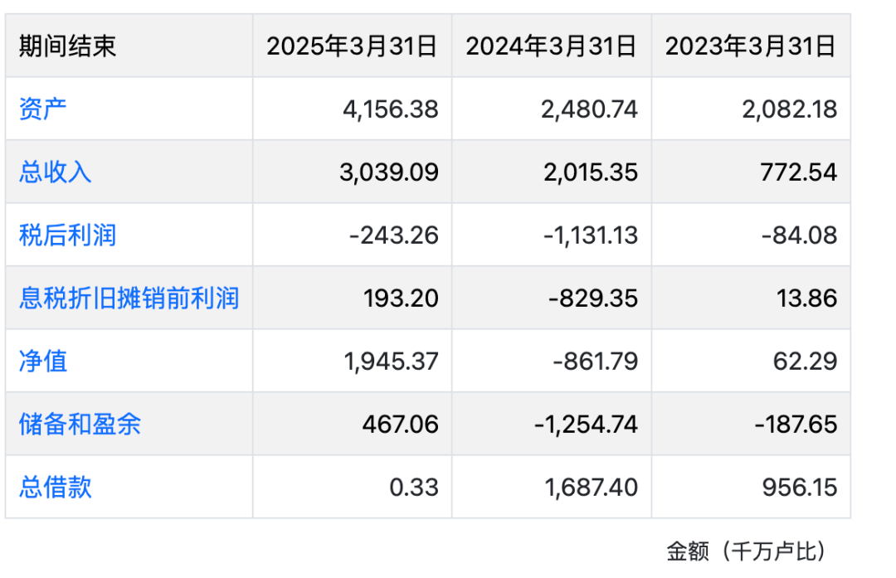Select the 2,015.35 revenue cell
The width and height of the screenshot is (896, 578).
coord(590,172)
